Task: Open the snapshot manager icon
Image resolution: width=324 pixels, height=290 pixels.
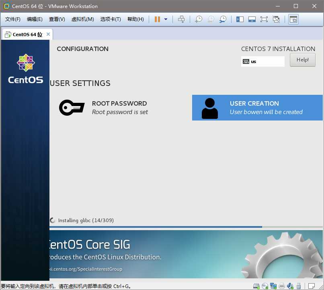Action: 223,19
